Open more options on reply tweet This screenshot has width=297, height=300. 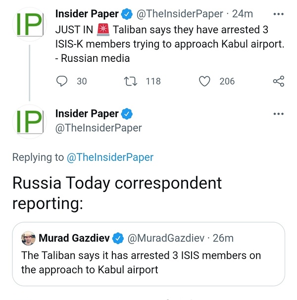click(279, 114)
